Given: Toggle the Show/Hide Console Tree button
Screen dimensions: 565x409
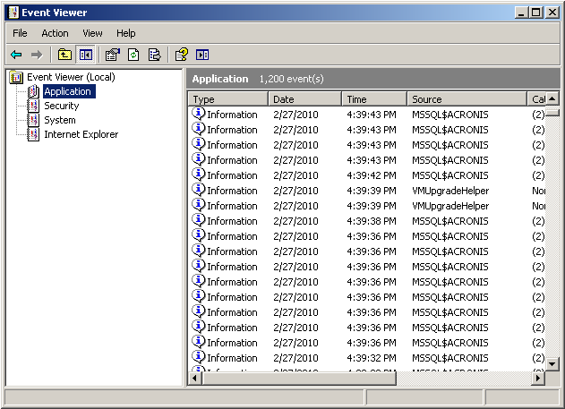Looking at the screenshot, I should click(85, 55).
